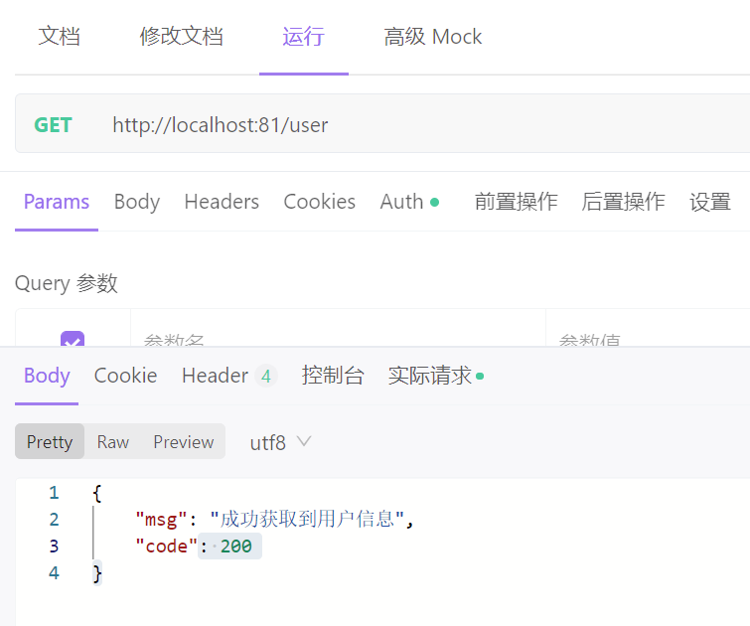Screen dimensions: 750x626
Task: Open the 控制台 tab
Action: click(x=333, y=376)
